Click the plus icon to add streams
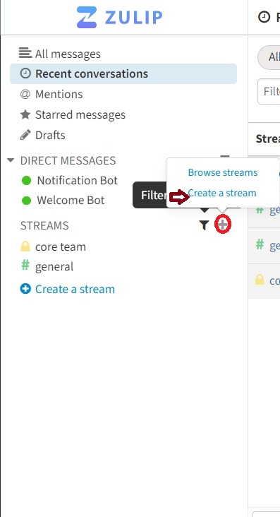280x517 pixels. (223, 225)
